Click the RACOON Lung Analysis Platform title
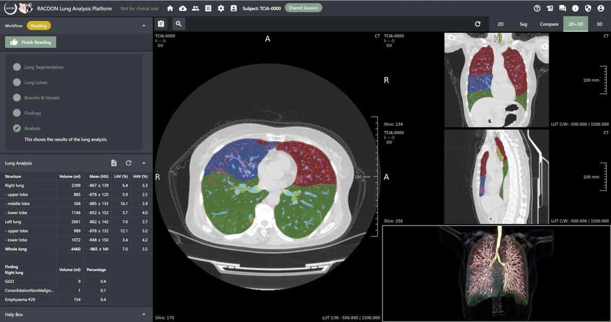This screenshot has height=322, width=611. pos(74,8)
